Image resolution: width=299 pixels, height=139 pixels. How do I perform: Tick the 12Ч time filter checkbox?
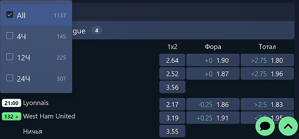click(x=10, y=57)
